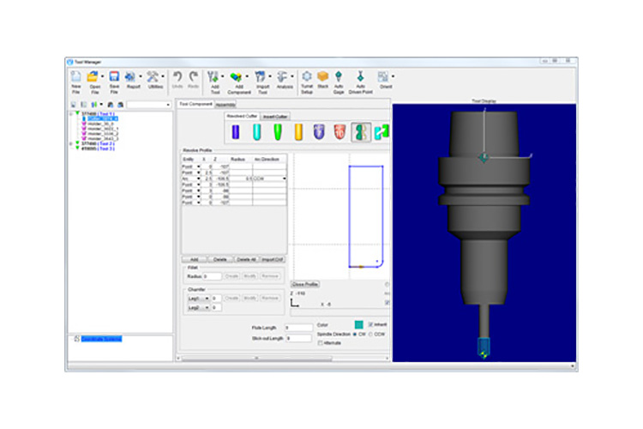The width and height of the screenshot is (643, 429).
Task: Click the Flute Length input field
Action: pyautogui.click(x=299, y=328)
